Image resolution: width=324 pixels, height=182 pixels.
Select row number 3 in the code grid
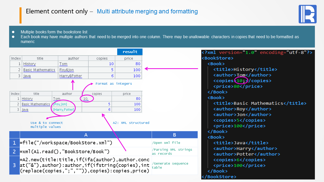coord(14,165)
